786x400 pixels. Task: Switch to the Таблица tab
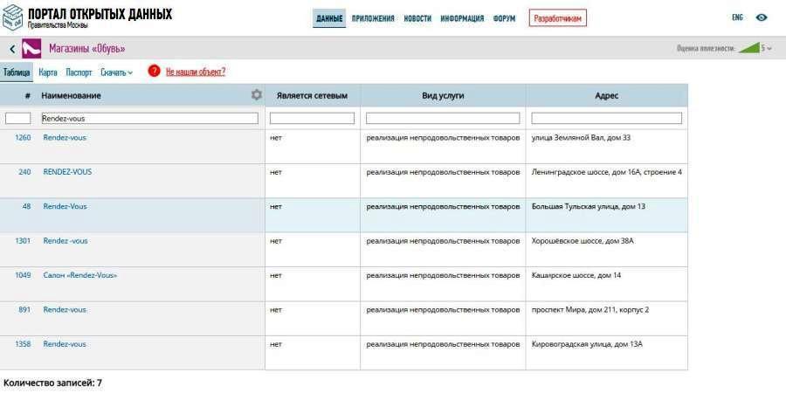[x=17, y=72]
